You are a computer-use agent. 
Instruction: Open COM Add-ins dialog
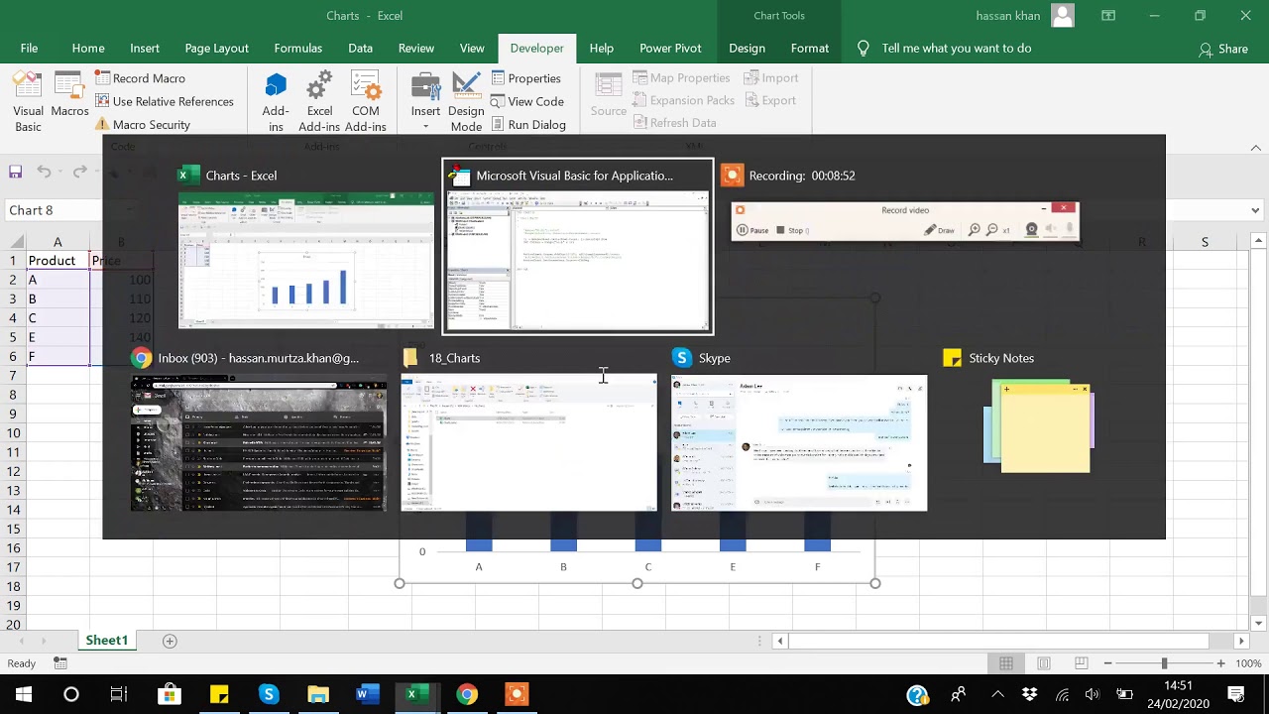pos(366,101)
